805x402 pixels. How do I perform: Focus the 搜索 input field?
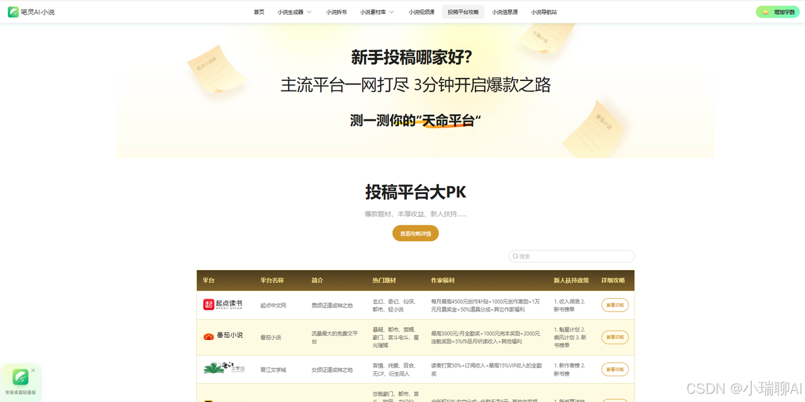[572, 256]
